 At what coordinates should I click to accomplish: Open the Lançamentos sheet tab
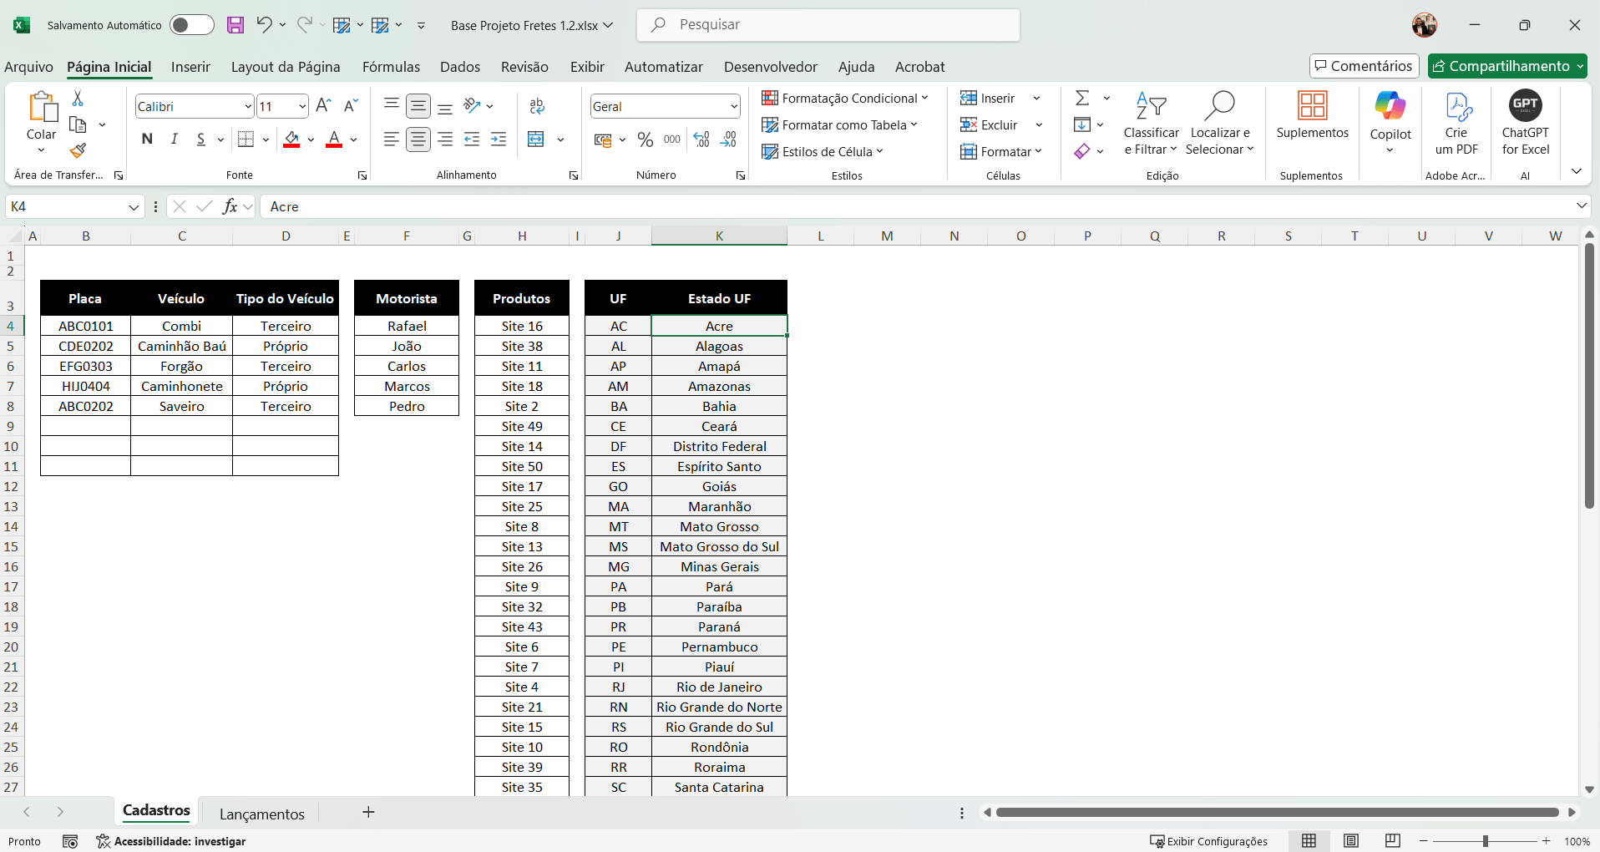click(x=261, y=812)
